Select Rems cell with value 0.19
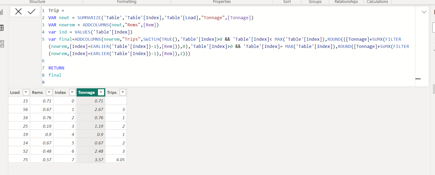 (x=41, y=126)
